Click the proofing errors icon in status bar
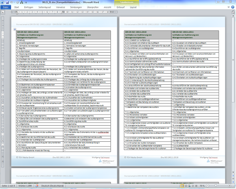 pos(37,185)
